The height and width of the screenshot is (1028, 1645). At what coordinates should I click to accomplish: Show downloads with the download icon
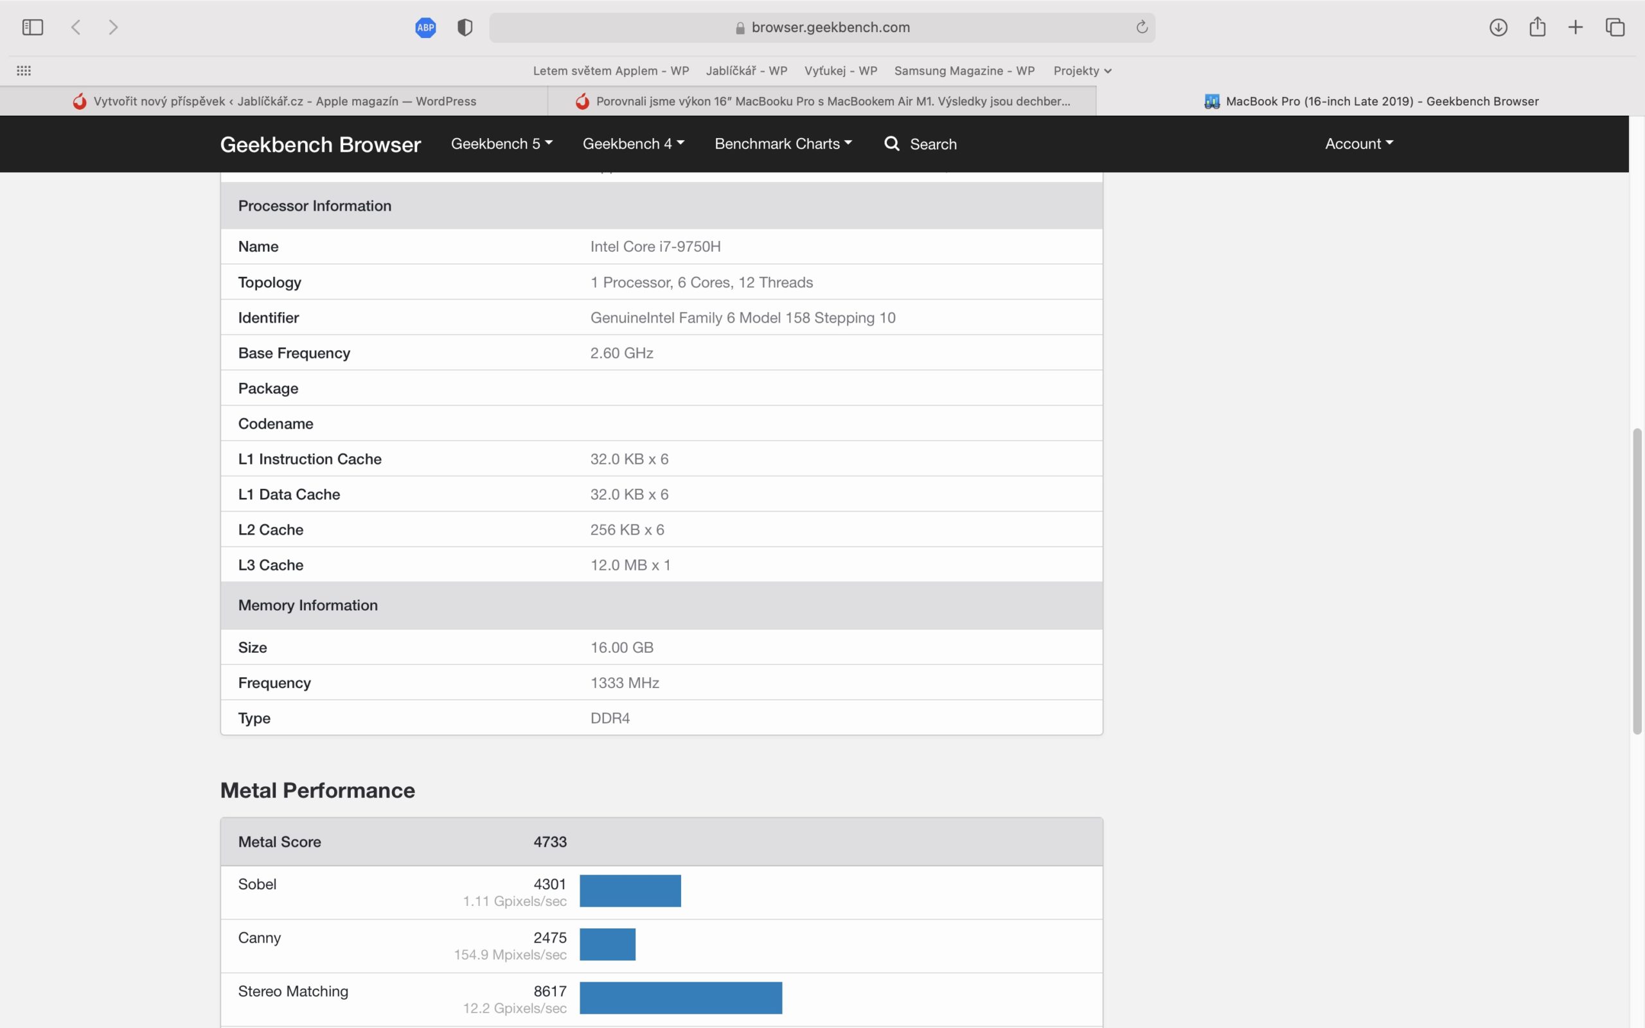[1498, 27]
